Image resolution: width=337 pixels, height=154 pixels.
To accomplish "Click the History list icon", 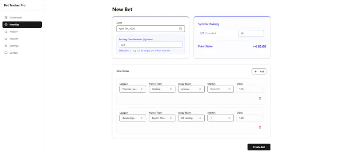I will coord(6,32).
